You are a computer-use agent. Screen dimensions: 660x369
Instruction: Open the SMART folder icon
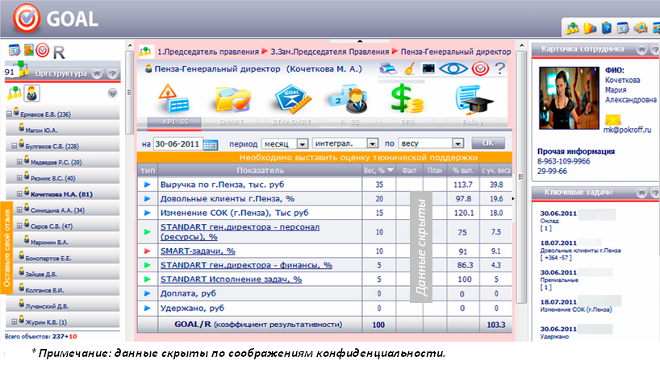pos(232,99)
